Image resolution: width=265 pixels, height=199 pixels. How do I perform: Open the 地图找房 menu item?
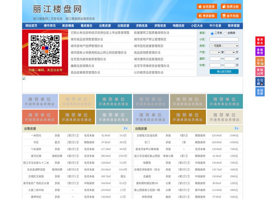pos(179,26)
